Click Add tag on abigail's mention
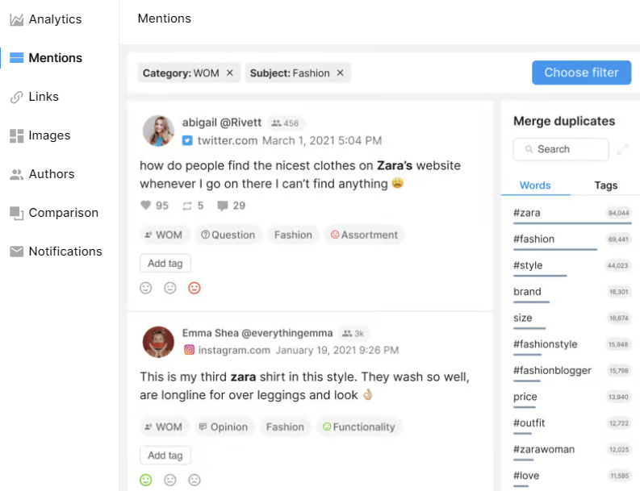640x491 pixels. tap(165, 264)
